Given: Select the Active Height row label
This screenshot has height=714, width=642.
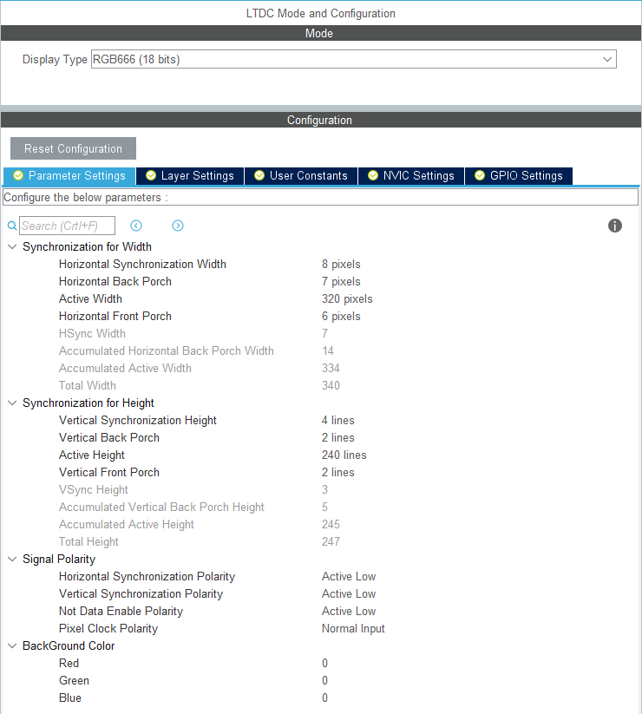Looking at the screenshot, I should click(91, 455).
